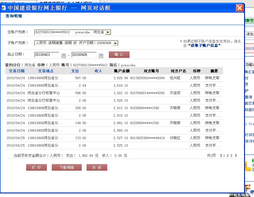The image size is (254, 197).
Task: Click counterparty name 付晓红
Action: pyautogui.click(x=175, y=138)
